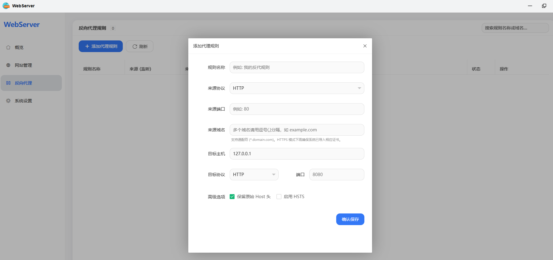Image resolution: width=553 pixels, height=260 pixels.
Task: Click the WebServer brand title link
Action: (22, 24)
